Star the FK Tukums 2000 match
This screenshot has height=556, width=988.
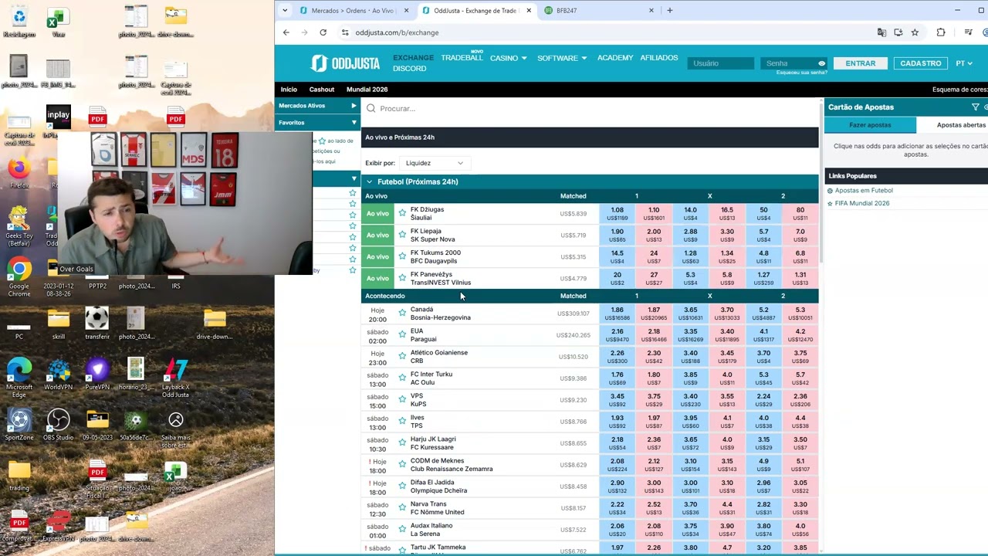[402, 256]
